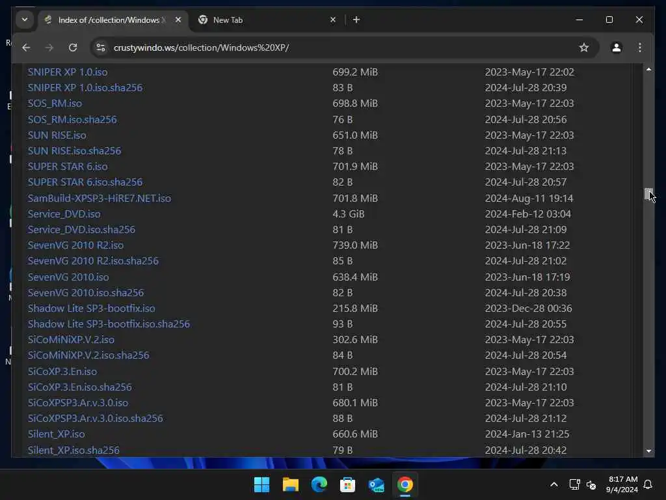Screen dimensions: 666x500
Task: Click the vertical scrollbar thumb
Action: click(648, 194)
